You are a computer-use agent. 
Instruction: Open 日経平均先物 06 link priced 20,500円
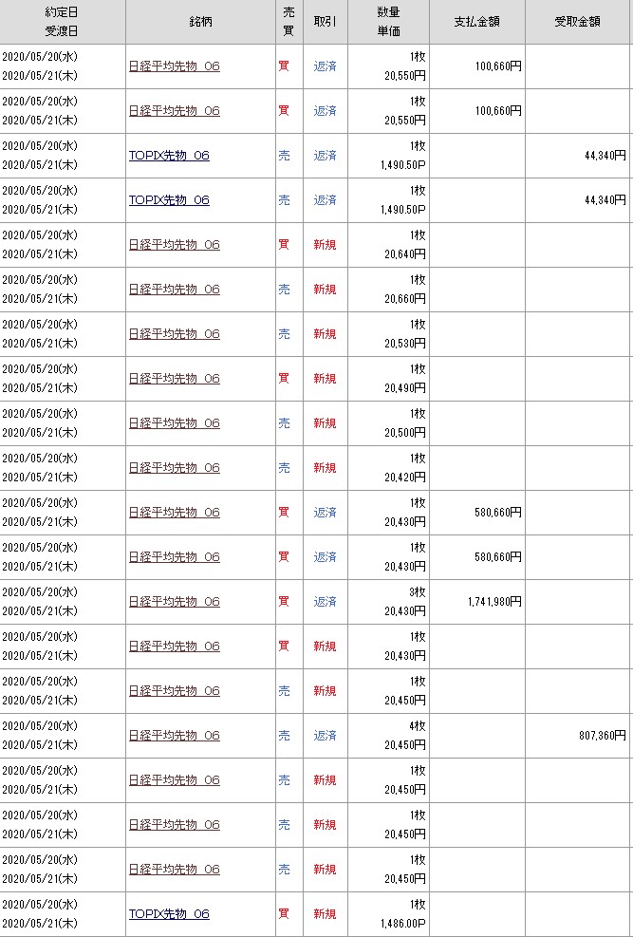coord(174,423)
